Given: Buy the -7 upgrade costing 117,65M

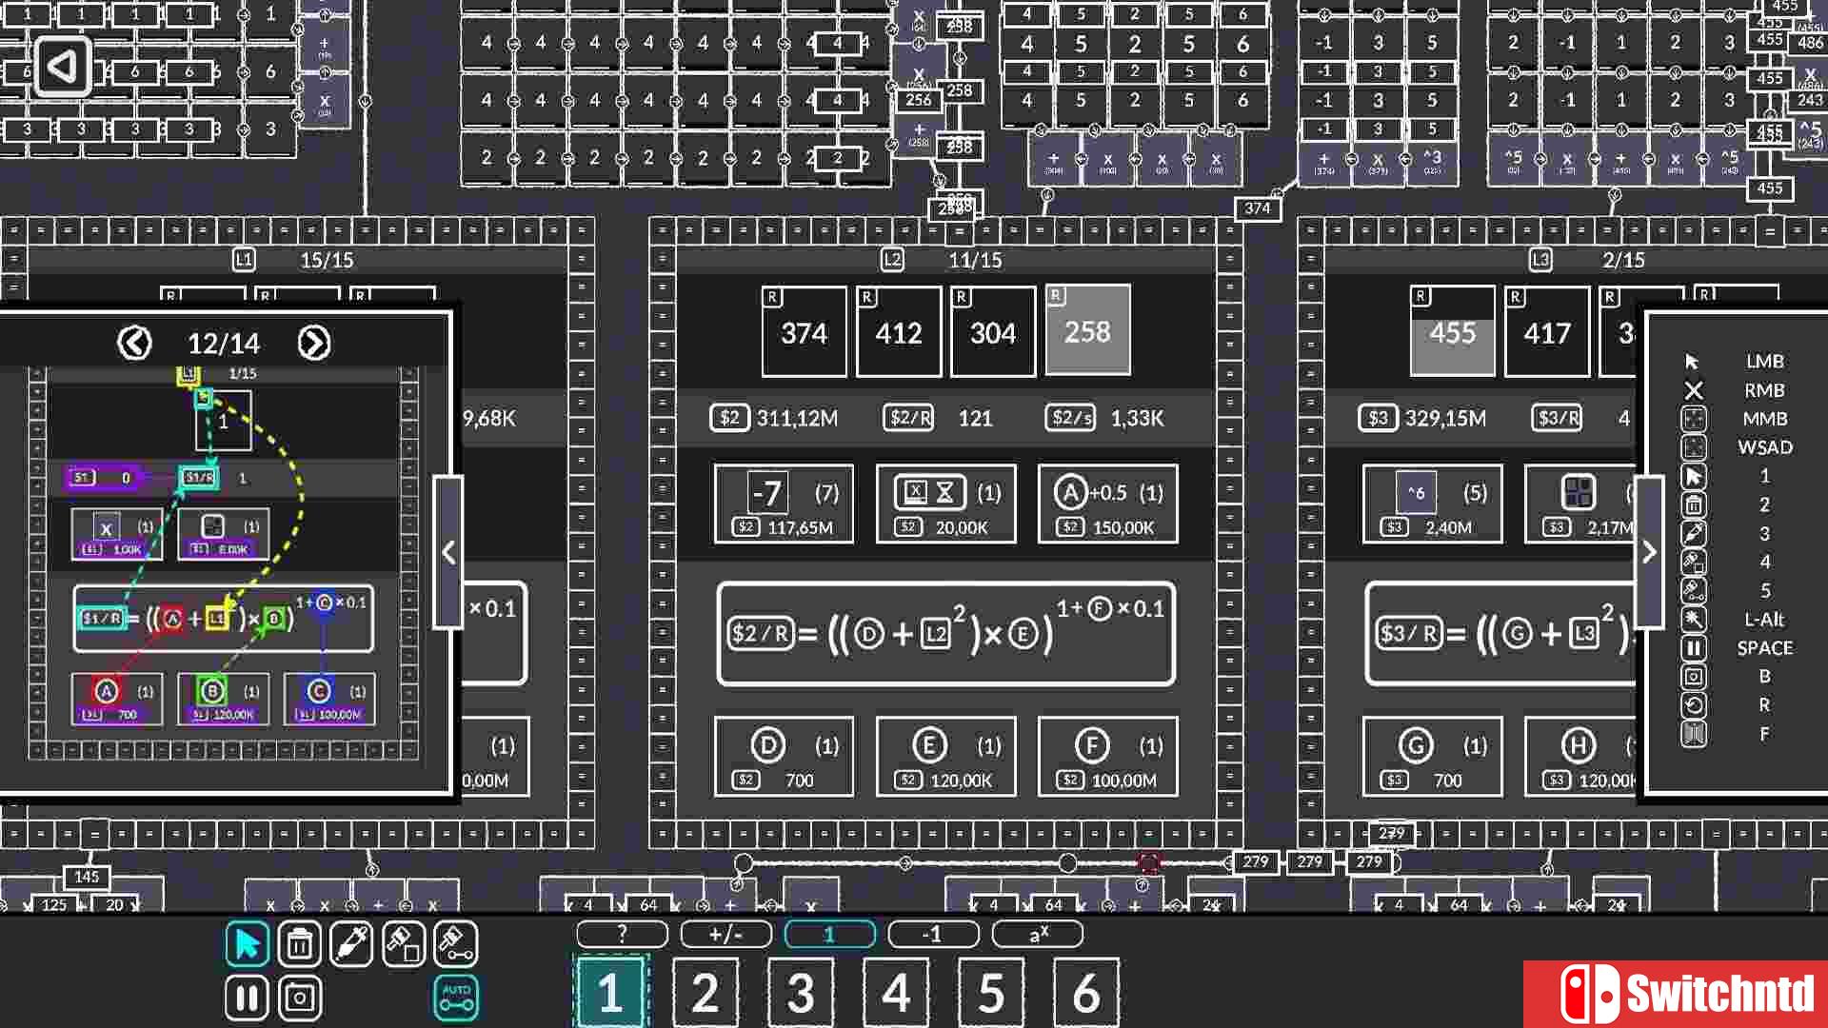Looking at the screenshot, I should pyautogui.click(x=784, y=504).
